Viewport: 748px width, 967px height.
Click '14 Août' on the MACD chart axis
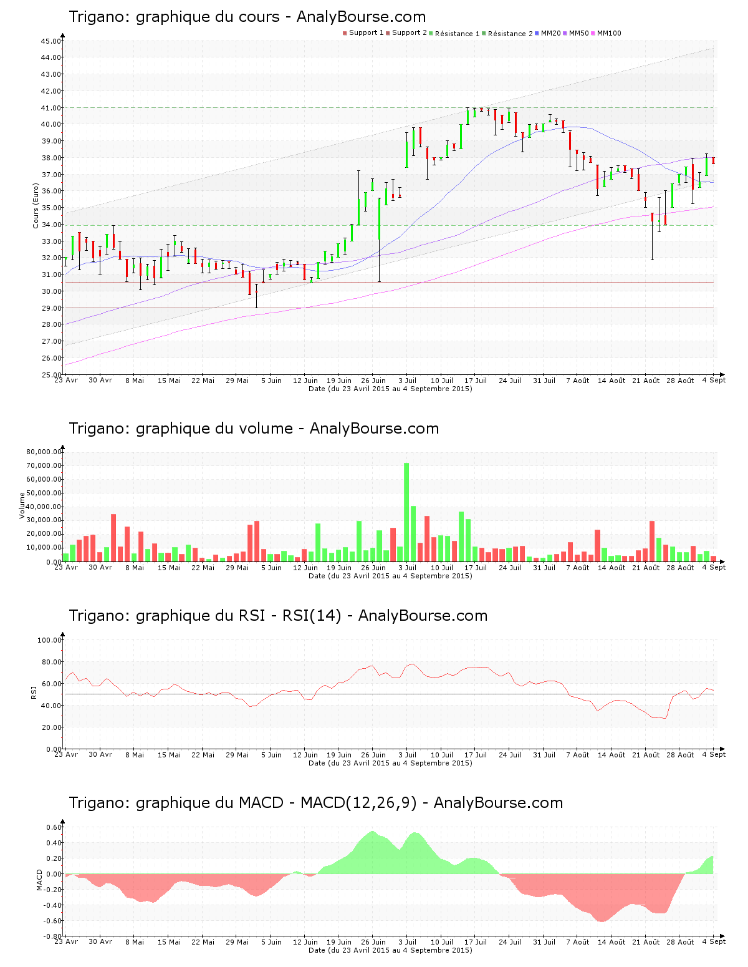click(x=611, y=942)
